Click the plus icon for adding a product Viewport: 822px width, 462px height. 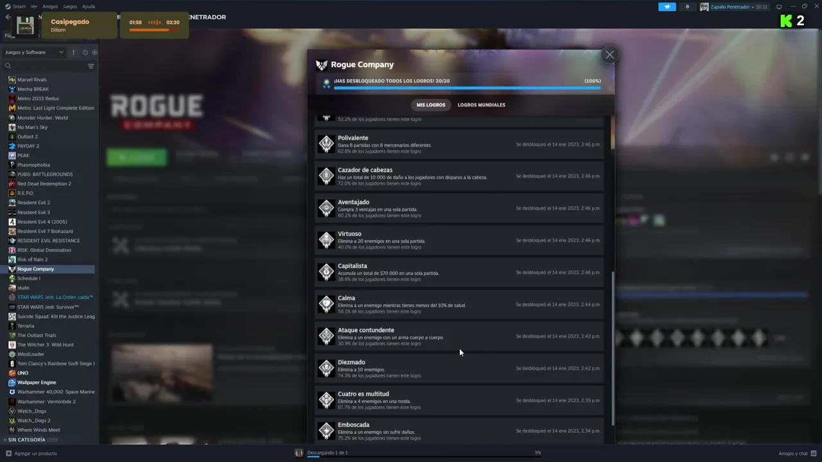(x=8, y=454)
